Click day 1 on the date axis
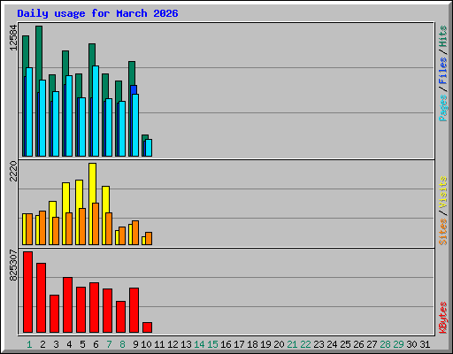 29,344
